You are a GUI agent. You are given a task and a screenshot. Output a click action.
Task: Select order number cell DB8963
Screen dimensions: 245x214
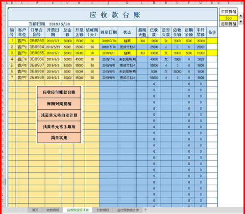click(x=37, y=41)
